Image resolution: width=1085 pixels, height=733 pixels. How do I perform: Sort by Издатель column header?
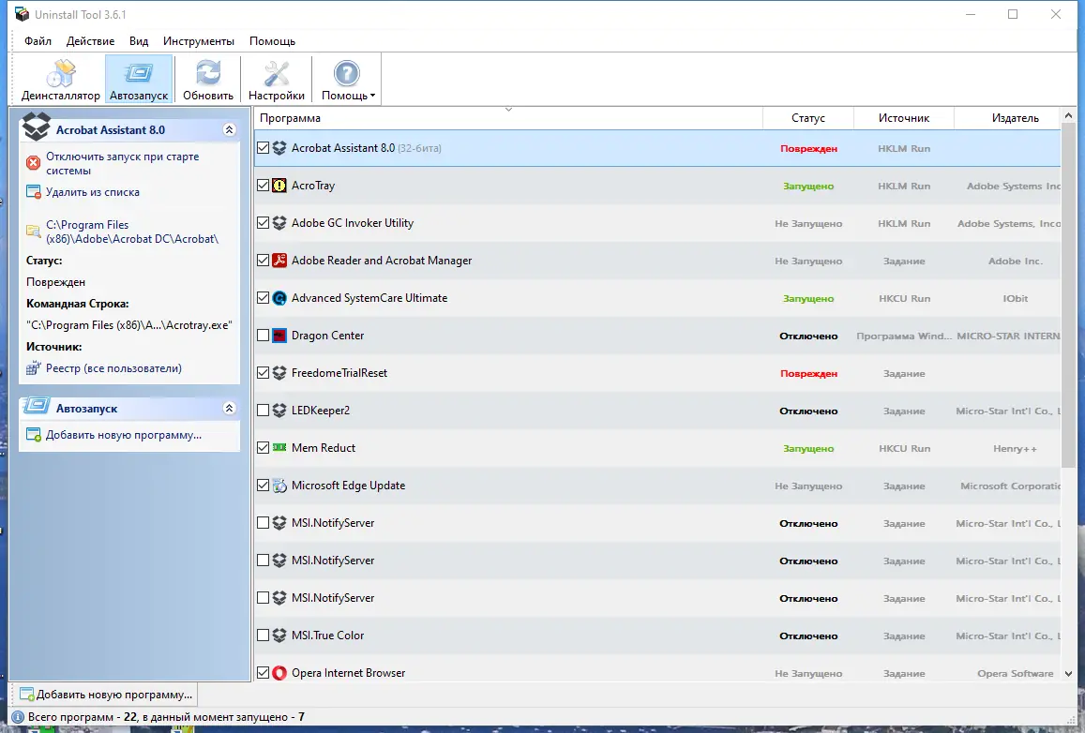pos(1007,117)
